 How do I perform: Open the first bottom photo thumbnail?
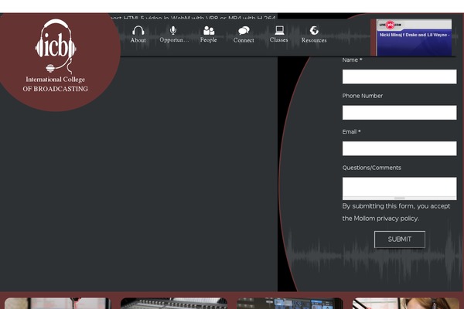(x=58, y=304)
